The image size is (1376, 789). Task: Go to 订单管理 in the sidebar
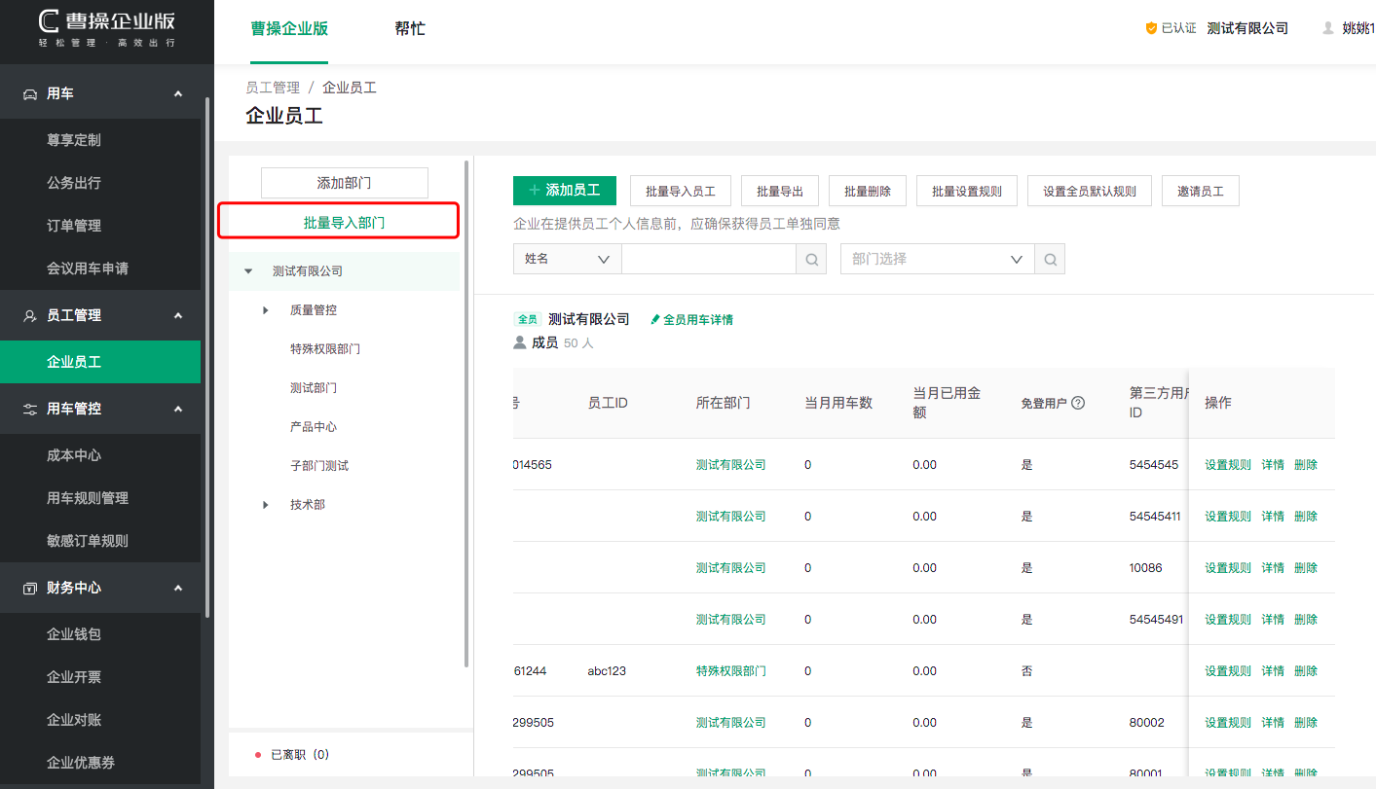74,226
